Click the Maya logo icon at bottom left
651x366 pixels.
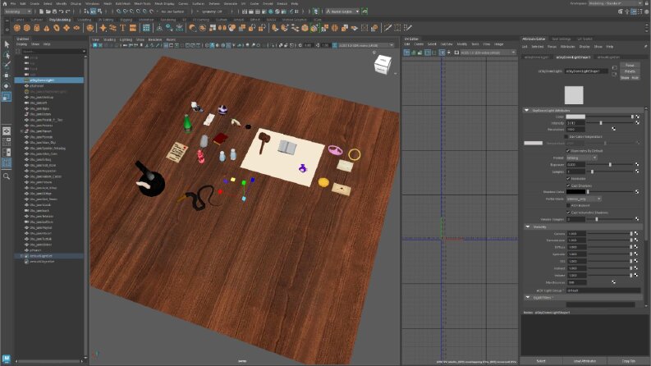coord(7,359)
